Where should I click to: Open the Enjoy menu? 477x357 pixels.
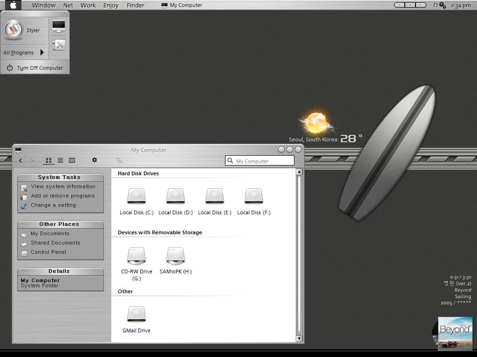111,5
